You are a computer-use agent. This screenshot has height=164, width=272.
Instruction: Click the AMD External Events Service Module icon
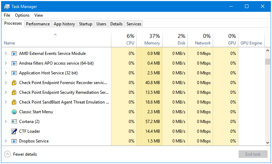click(x=14, y=54)
